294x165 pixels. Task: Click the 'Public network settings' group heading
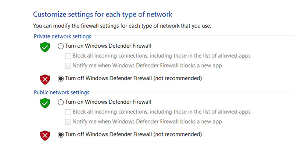[61, 92]
